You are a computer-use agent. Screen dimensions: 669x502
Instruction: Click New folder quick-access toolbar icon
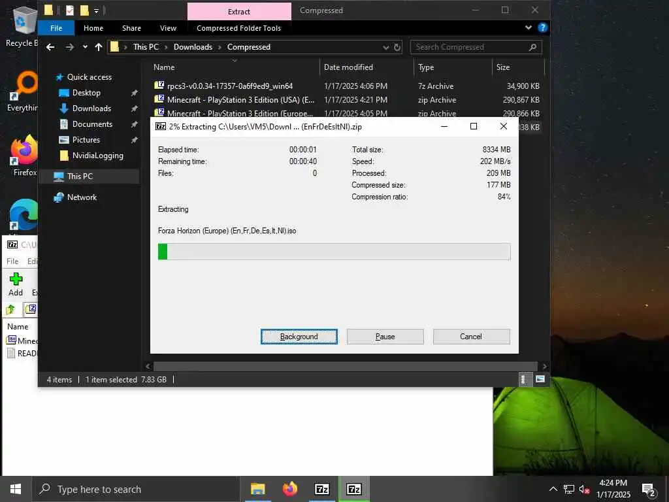84,10
